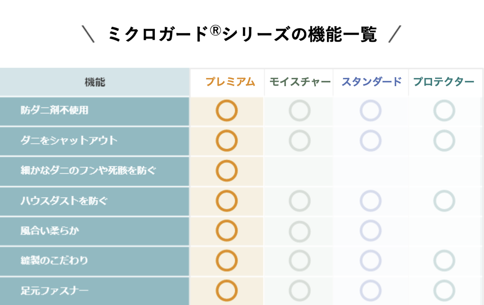This screenshot has width=484, height=305.
Task: Click スタンダード circle for ハウスダストを防ぐ
Action: (370, 201)
